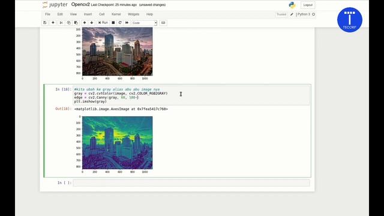Open the Kernel menu
The image size is (384, 216).
coord(116,14)
